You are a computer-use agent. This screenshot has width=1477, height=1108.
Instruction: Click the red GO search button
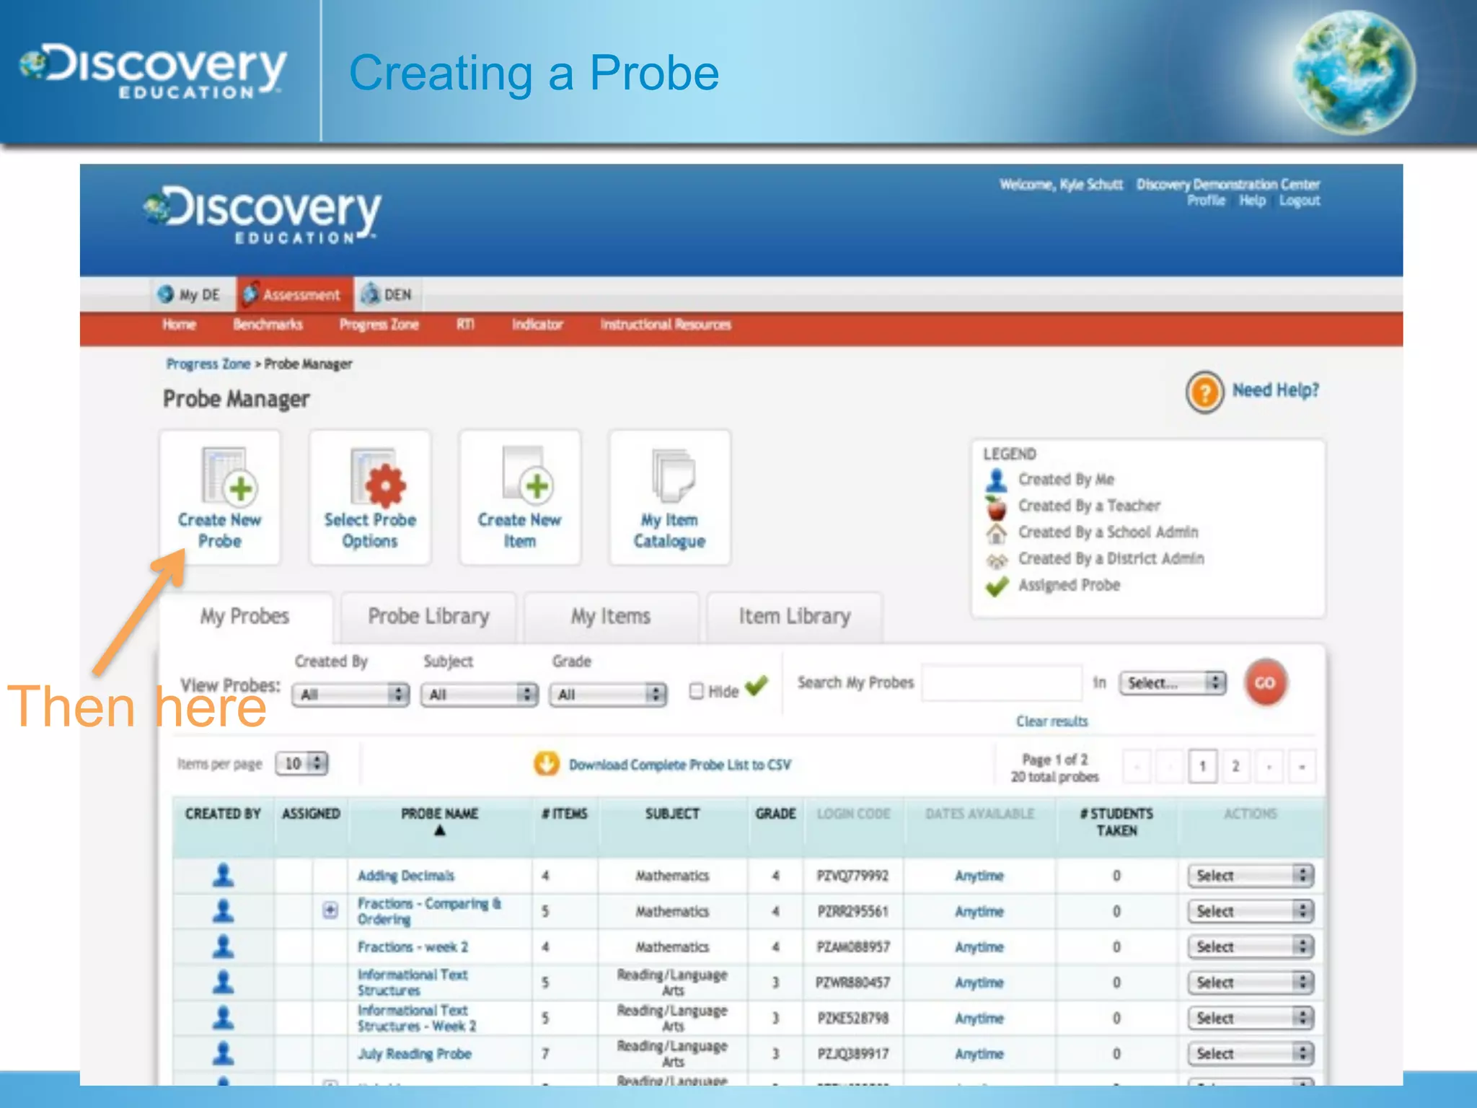pos(1265,682)
